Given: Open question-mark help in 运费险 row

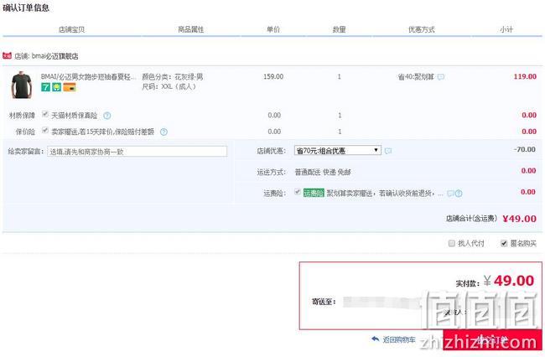Looking at the screenshot, I should (x=459, y=194).
